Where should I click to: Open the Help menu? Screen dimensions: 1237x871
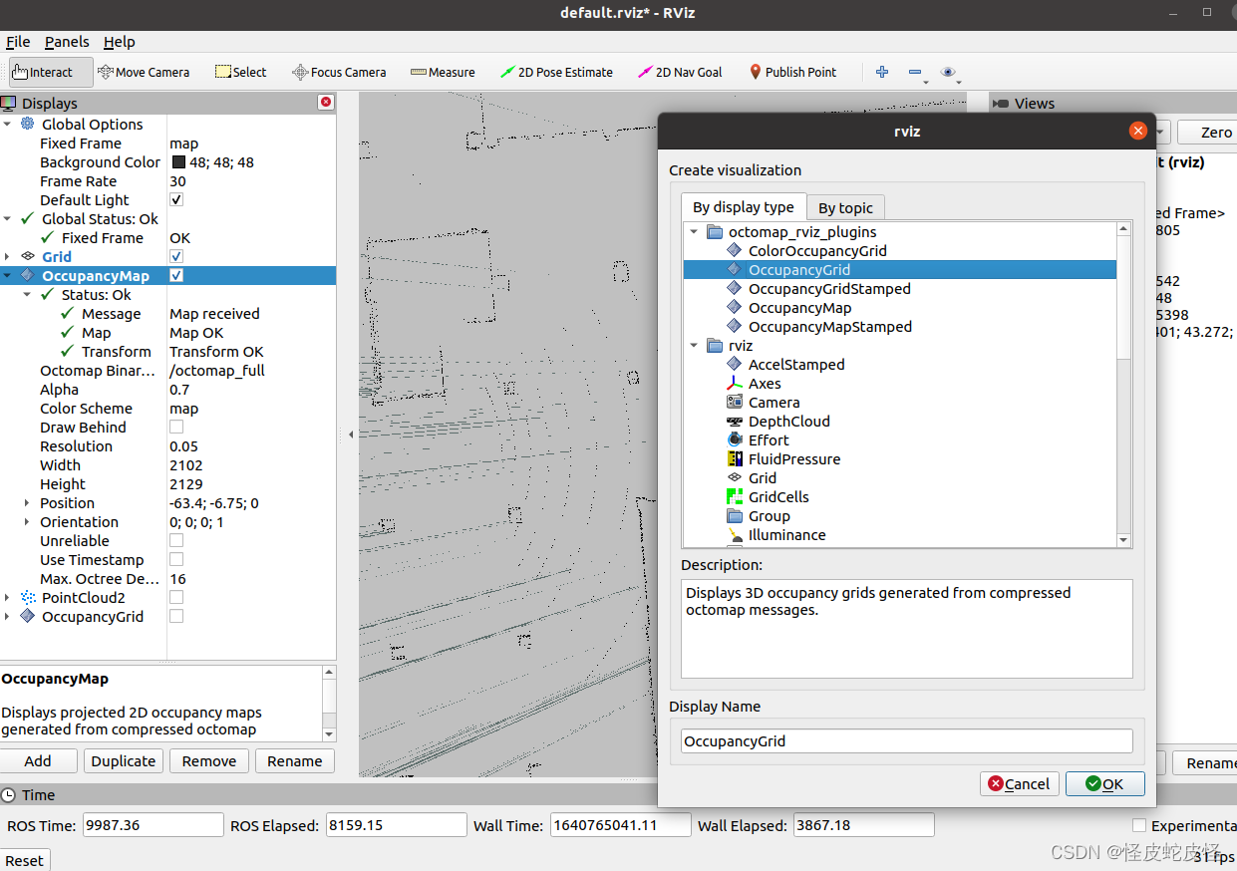[x=120, y=42]
